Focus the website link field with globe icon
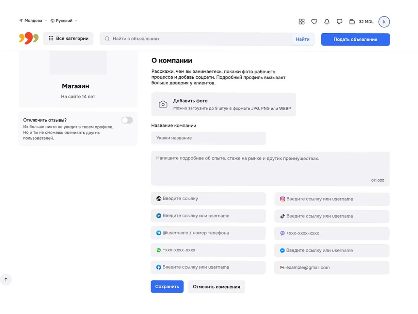418x314 pixels. coord(208,199)
